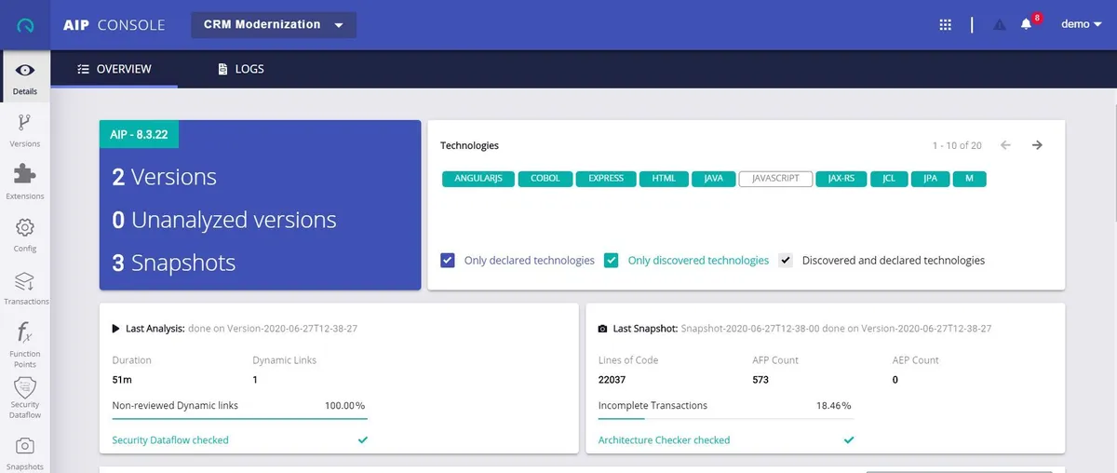1117x473 pixels.
Task: Open the CRM Modernization application dropdown
Action: (274, 25)
